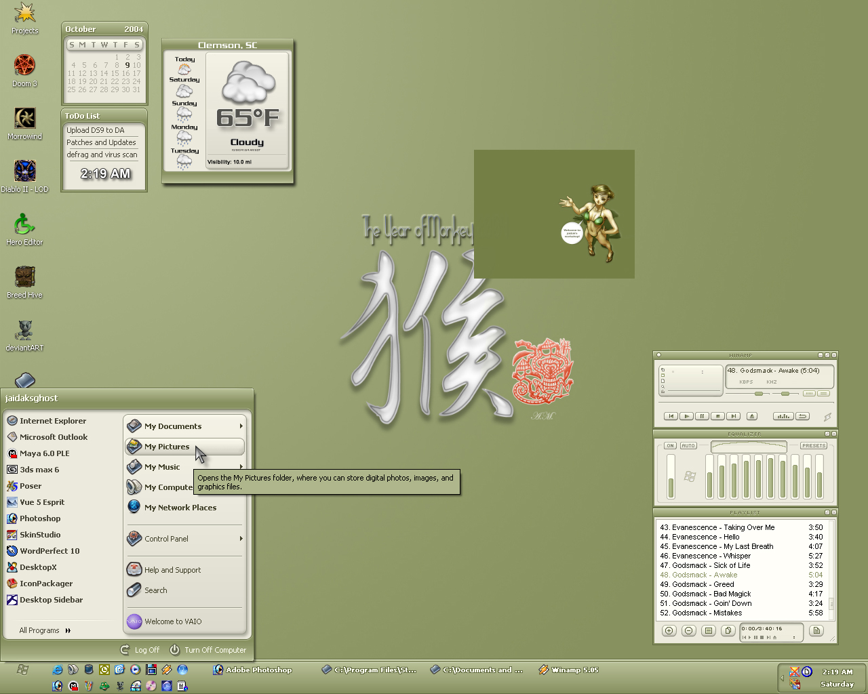
Task: Click the playlist add files plus button
Action: [669, 630]
